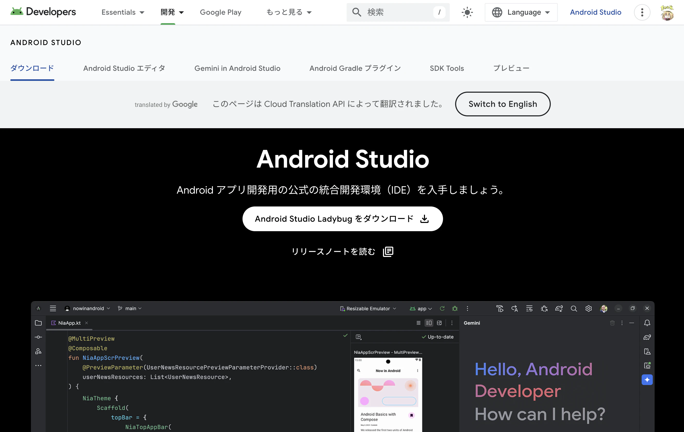This screenshot has width=684, height=432.
Task: Click the IDE account avatar photo
Action: [604, 308]
